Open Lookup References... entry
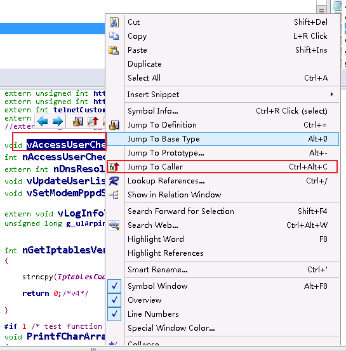346x351 pixels. pos(223,181)
